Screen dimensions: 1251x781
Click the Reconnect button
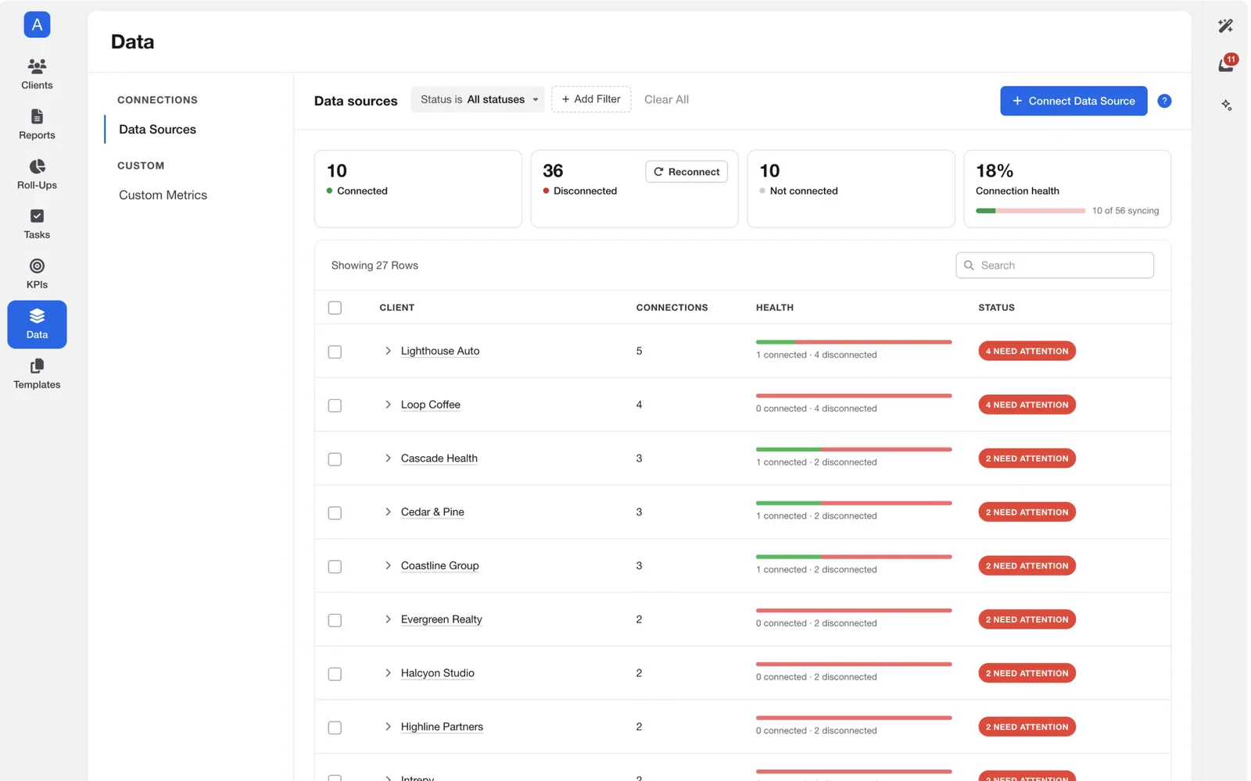point(686,172)
